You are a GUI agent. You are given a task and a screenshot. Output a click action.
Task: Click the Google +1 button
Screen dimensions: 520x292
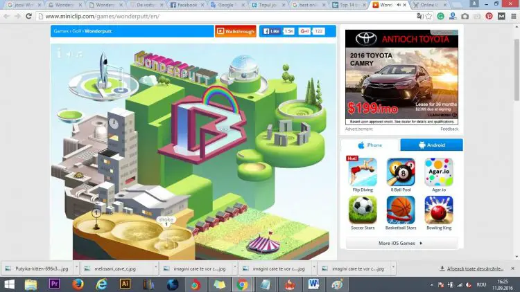coord(304,31)
